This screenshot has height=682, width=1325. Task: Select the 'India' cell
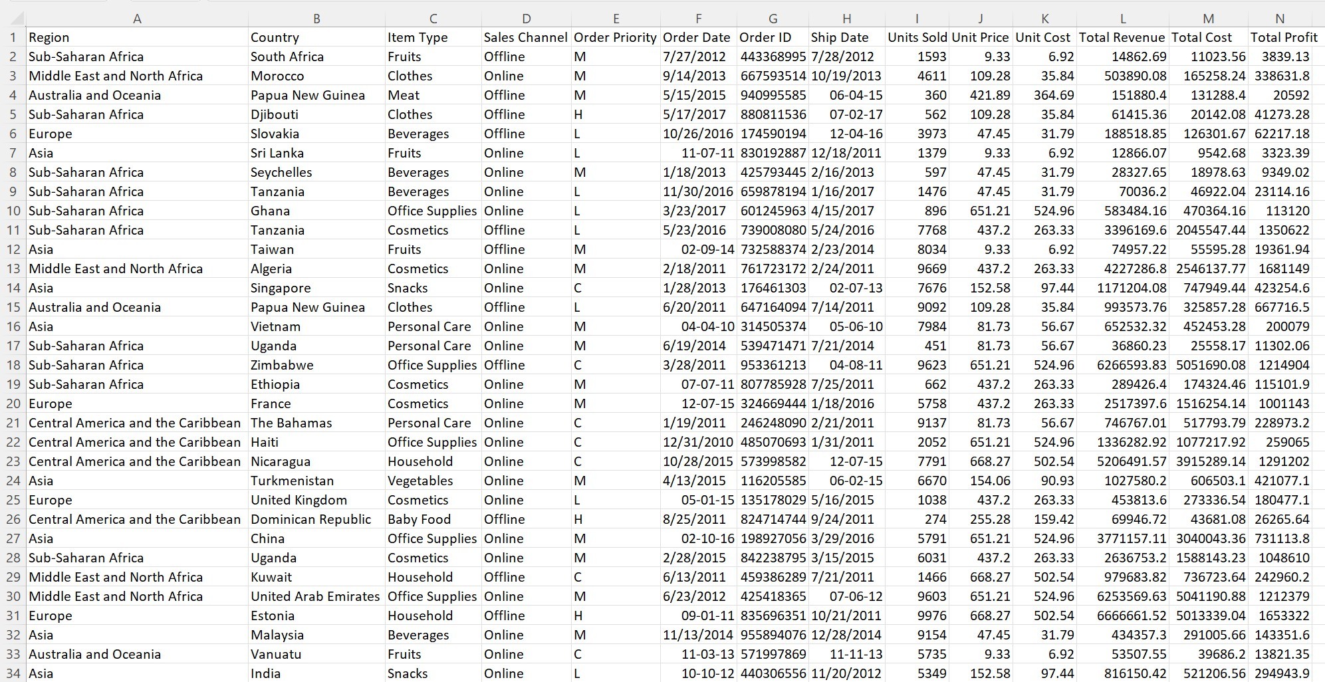click(x=316, y=673)
